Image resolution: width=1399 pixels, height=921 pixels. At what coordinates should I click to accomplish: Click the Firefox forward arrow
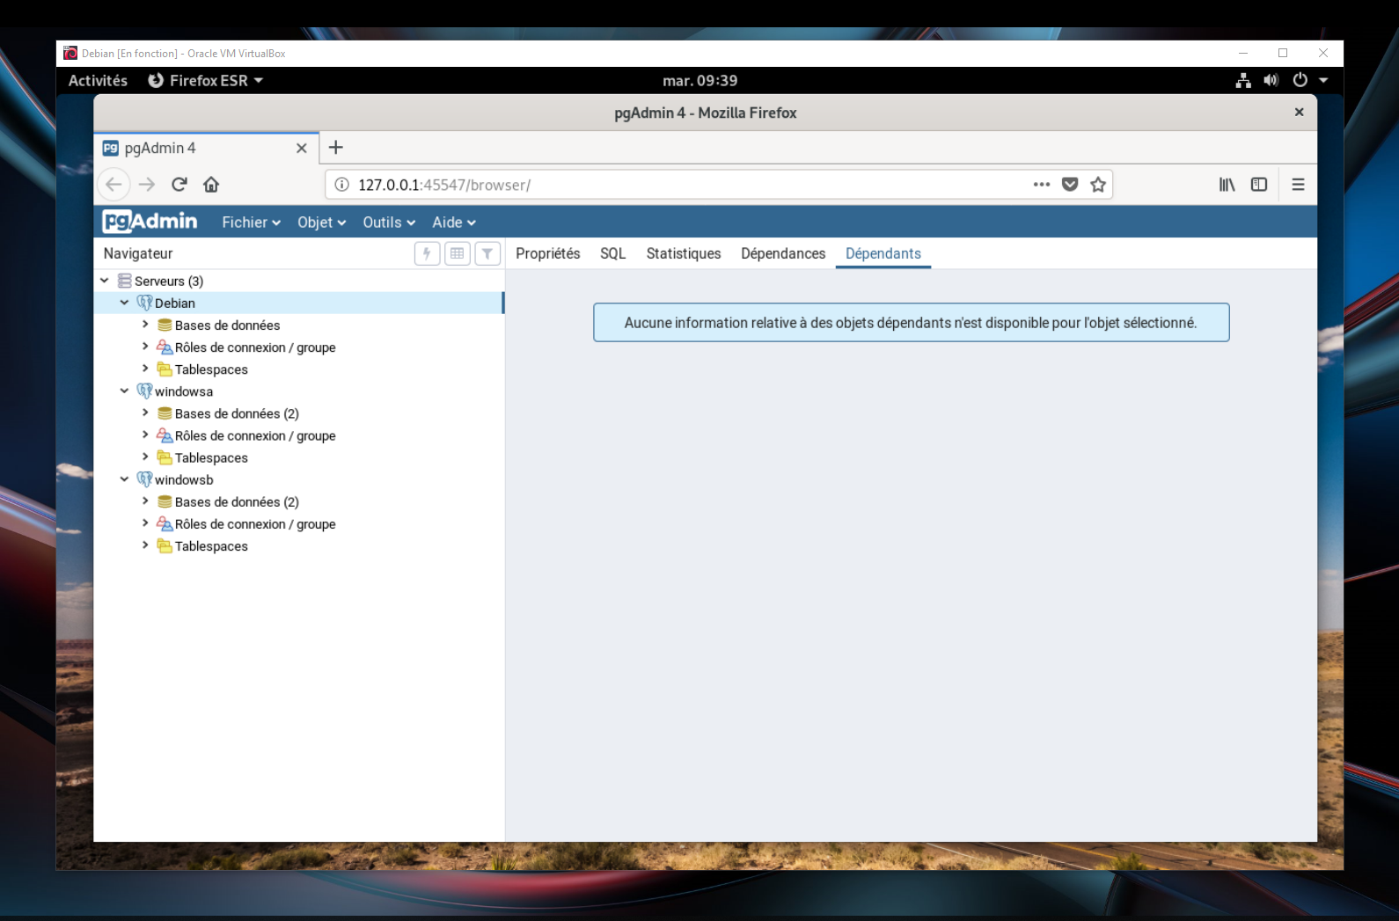point(147,185)
